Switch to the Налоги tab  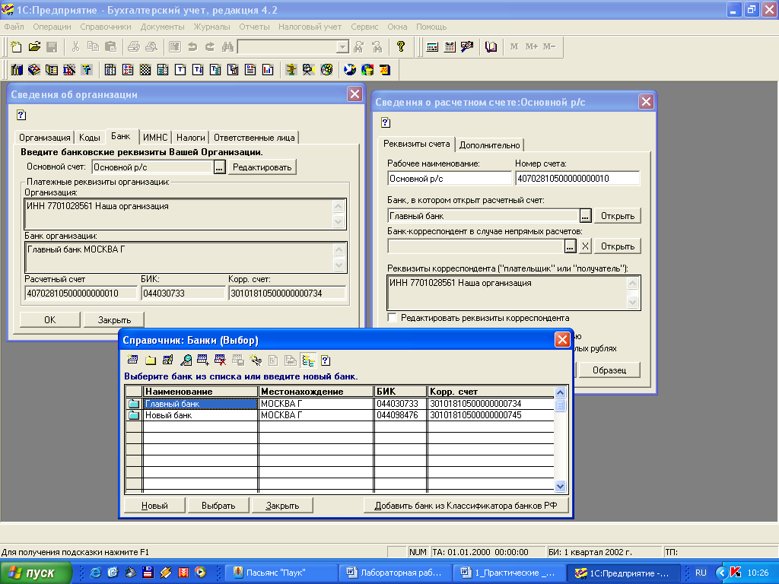click(191, 138)
